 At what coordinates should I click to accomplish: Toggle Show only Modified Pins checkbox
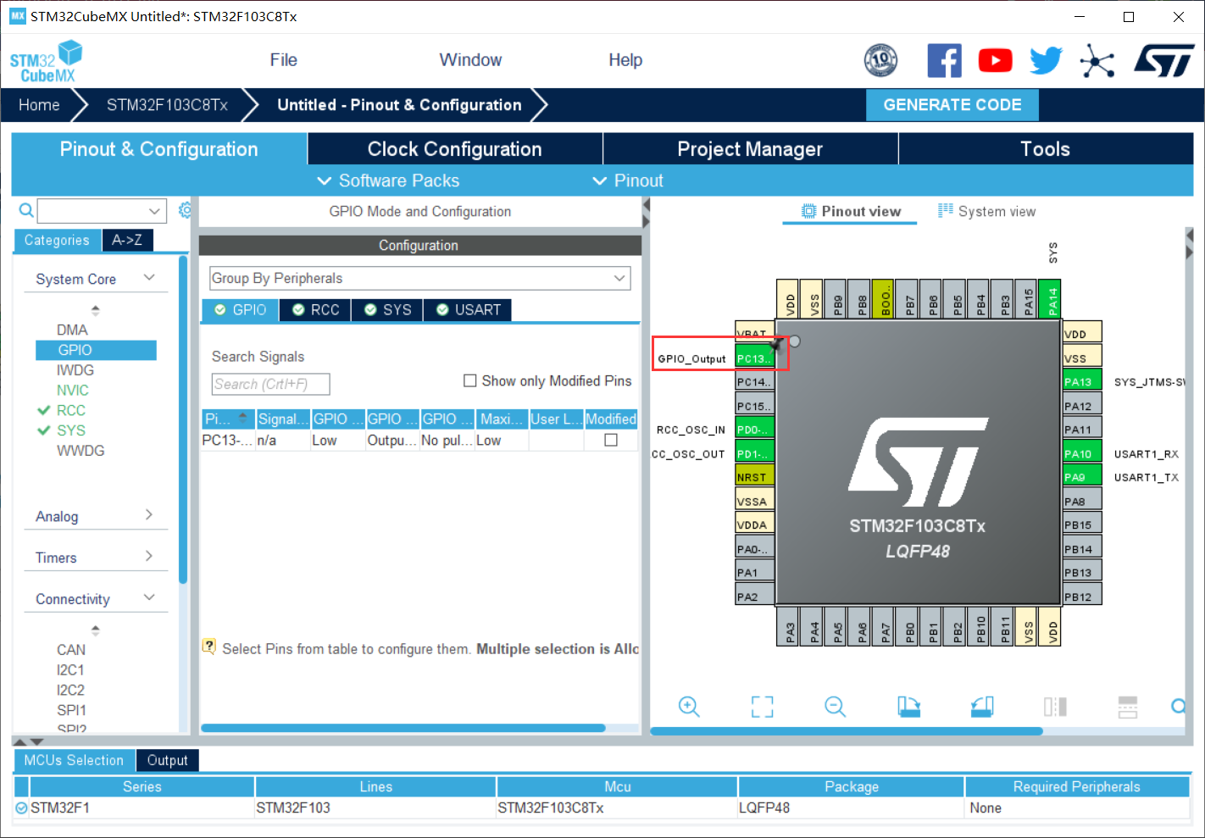(x=469, y=380)
